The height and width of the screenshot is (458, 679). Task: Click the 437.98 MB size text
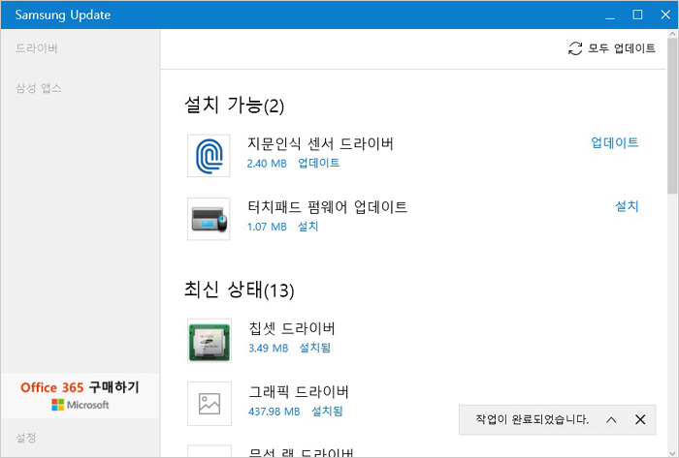tap(275, 412)
